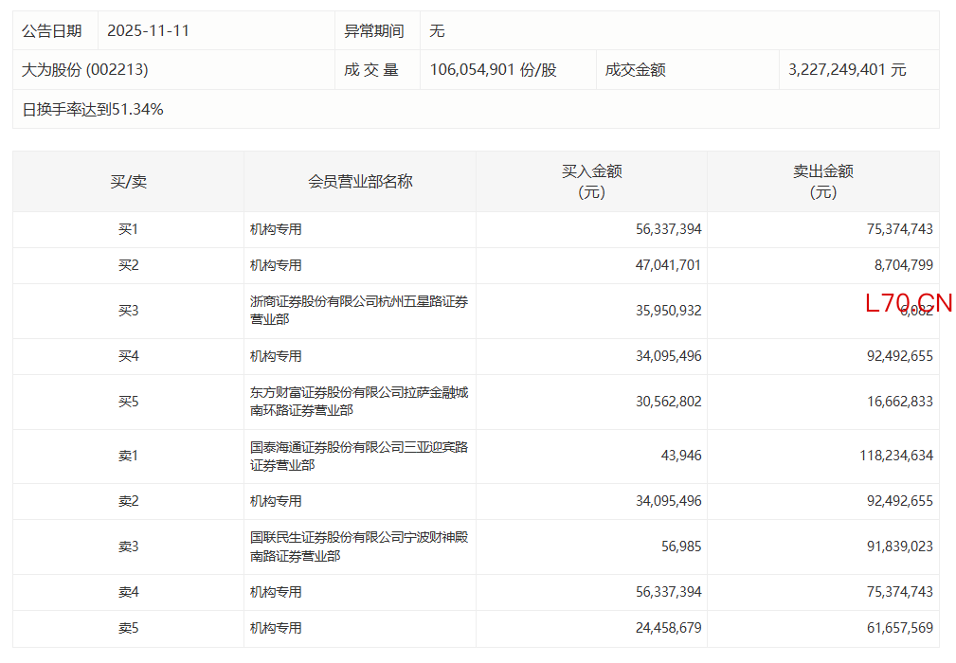The image size is (956, 663).
Task: Open the 大为股份 (002213) stock name
Action: click(x=85, y=70)
